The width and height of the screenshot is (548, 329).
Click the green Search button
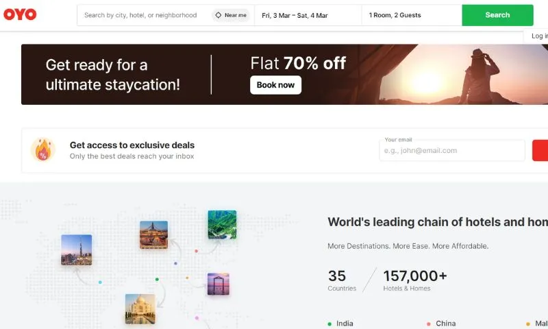[x=497, y=15]
